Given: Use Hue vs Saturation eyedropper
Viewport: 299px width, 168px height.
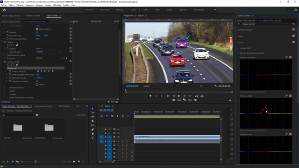Looking at the screenshot, I should 286,57.
